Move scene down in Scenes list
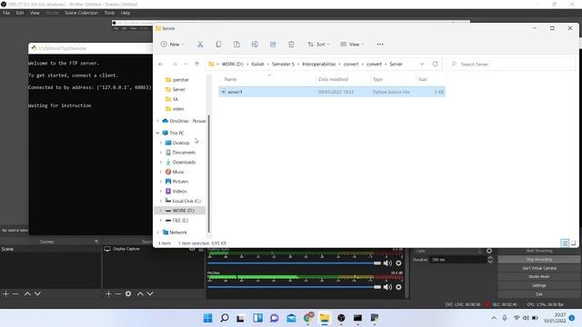Viewport: 582px width, 327px height. pos(37,293)
